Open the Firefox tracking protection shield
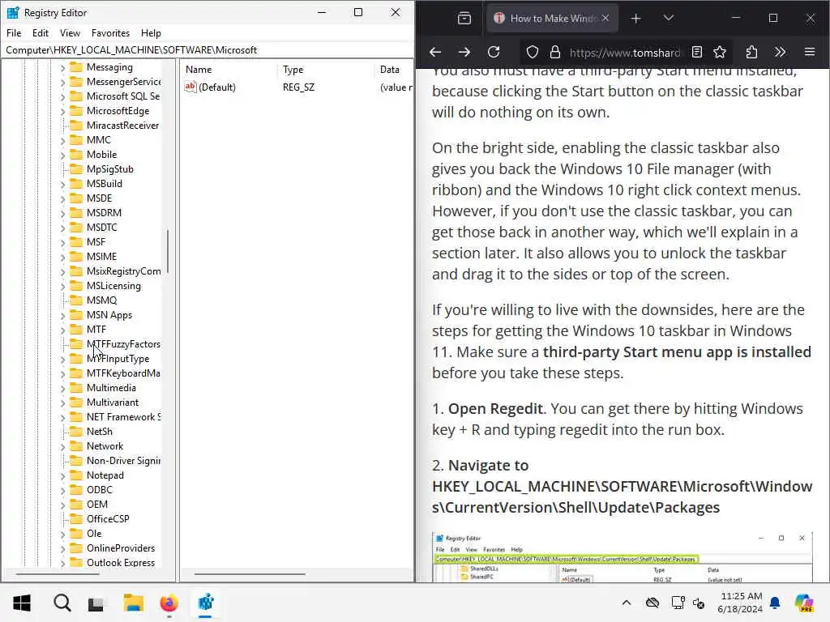Viewport: 830px width, 622px height. tap(533, 52)
